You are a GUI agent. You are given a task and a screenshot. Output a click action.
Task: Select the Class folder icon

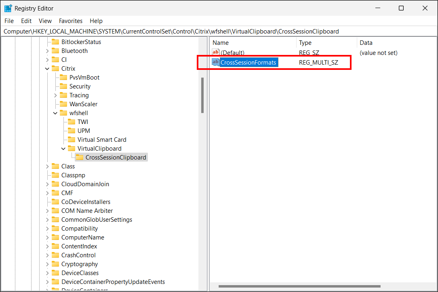[55, 166]
